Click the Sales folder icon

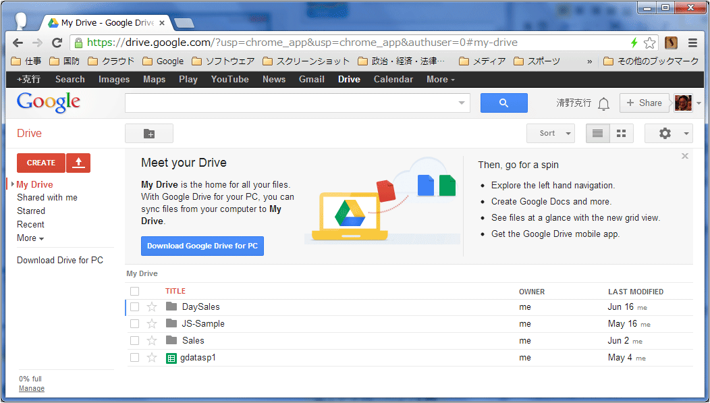tap(171, 340)
